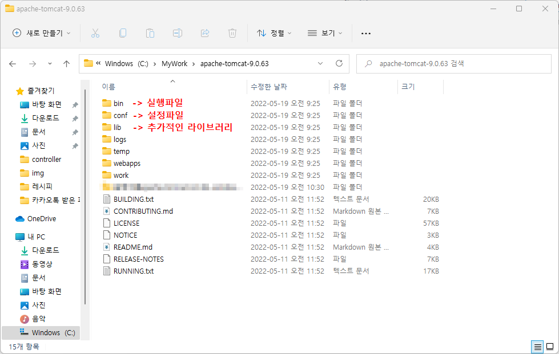
Task: Expand the recent locations chevron
Action: (50, 64)
